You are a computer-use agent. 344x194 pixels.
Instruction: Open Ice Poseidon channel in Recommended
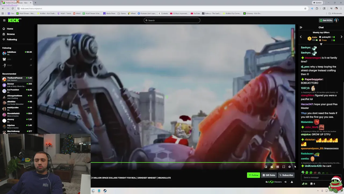[17, 91]
